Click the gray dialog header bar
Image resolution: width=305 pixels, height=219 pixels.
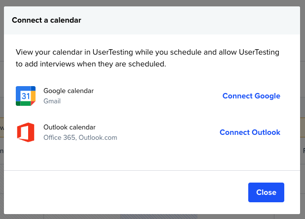pyautogui.click(x=152, y=20)
